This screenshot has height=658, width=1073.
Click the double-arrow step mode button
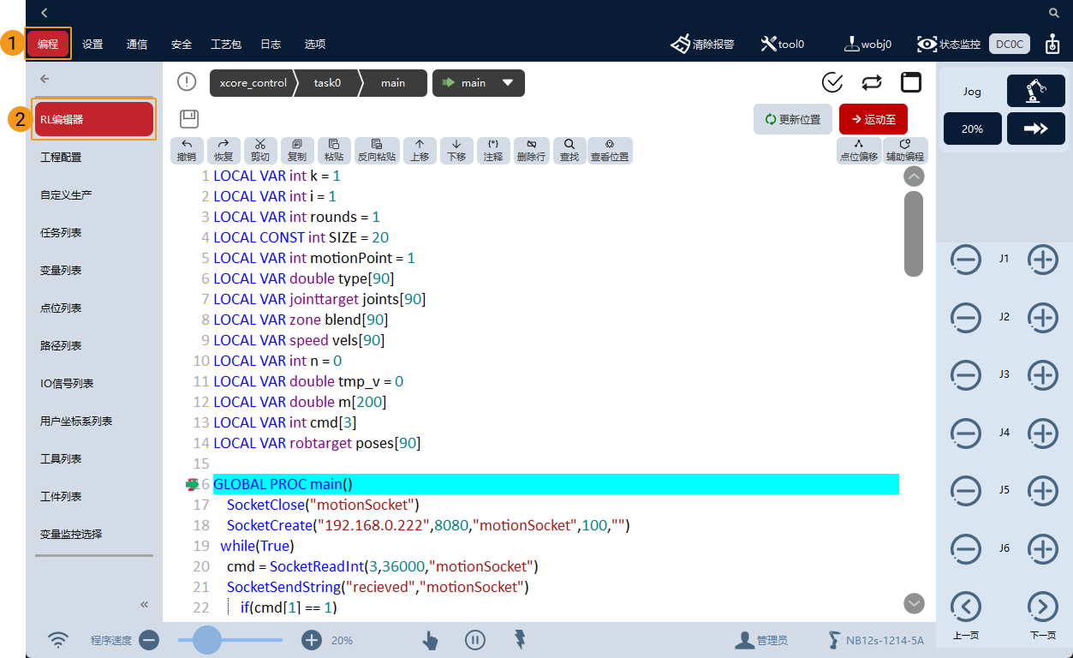1036,129
